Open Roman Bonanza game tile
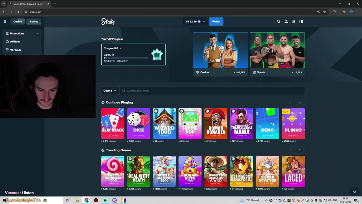The height and width of the screenshot is (204, 362). [x=216, y=124]
